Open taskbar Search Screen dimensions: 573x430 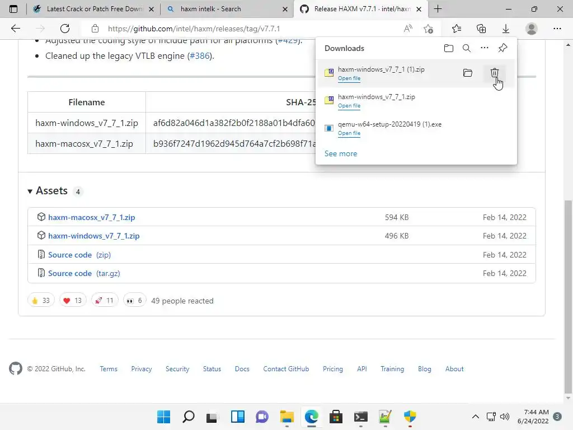coord(188,417)
